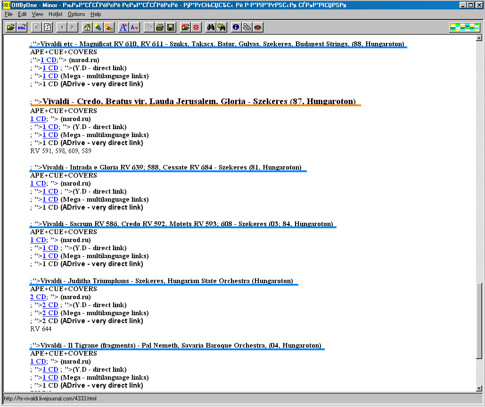Screen dimensions: 485x407
Task: Click heading Vivaldi - Sacrum RV 586, Credo RV 592
Action: 188,224
